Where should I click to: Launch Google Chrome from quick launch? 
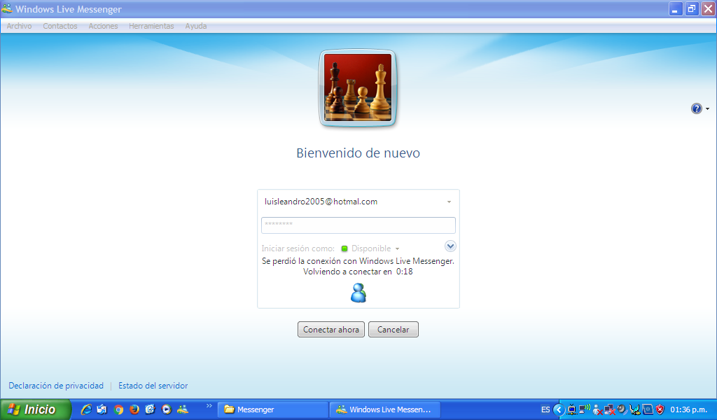[118, 409]
